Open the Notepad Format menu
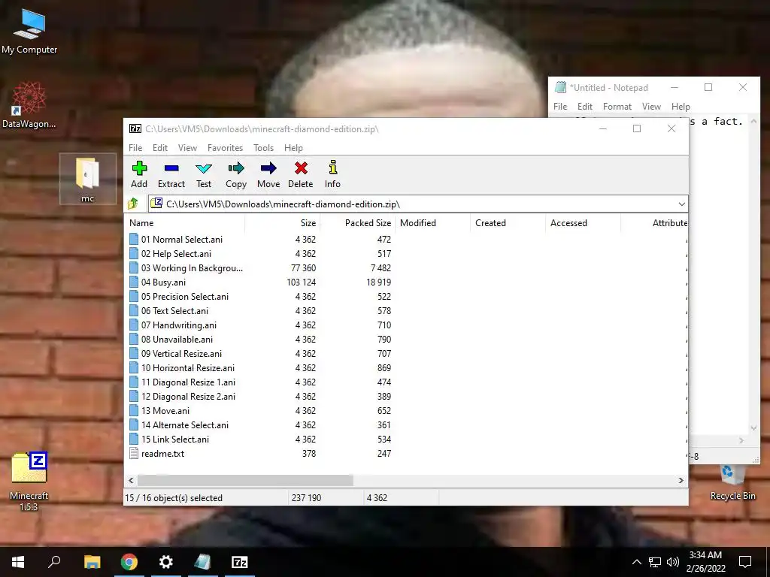Viewport: 770px width, 577px height. [x=617, y=107]
